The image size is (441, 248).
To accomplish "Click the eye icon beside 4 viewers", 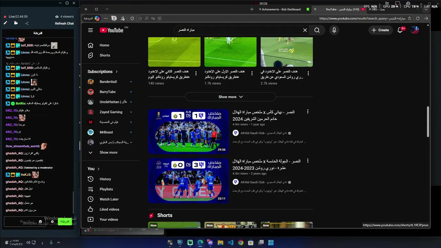I will 57,17.
